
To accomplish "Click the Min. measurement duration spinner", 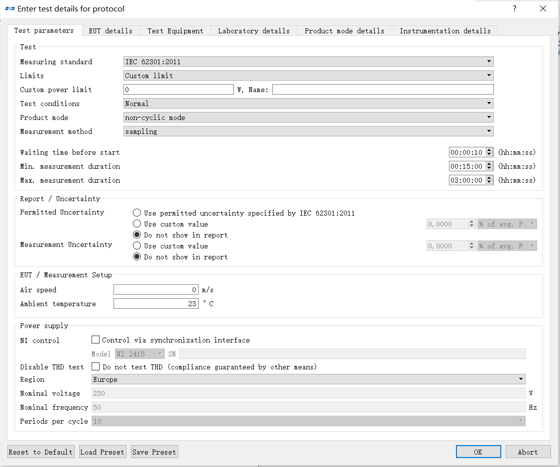I will [x=471, y=166].
